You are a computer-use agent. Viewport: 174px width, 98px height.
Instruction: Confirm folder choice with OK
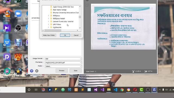[x=65, y=35]
